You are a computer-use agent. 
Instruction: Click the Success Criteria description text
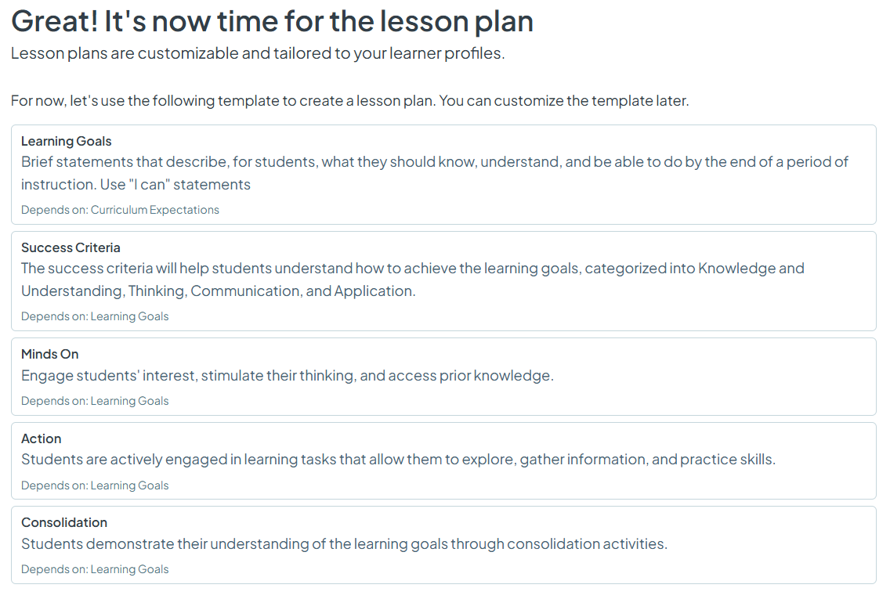click(x=413, y=280)
